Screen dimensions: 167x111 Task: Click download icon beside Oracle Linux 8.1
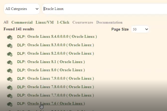[10, 62]
